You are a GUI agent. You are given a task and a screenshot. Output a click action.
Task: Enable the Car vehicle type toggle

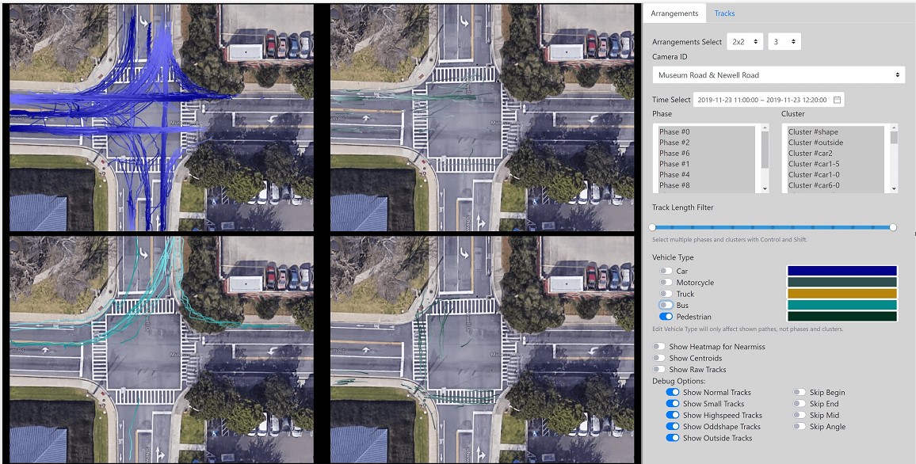click(666, 272)
